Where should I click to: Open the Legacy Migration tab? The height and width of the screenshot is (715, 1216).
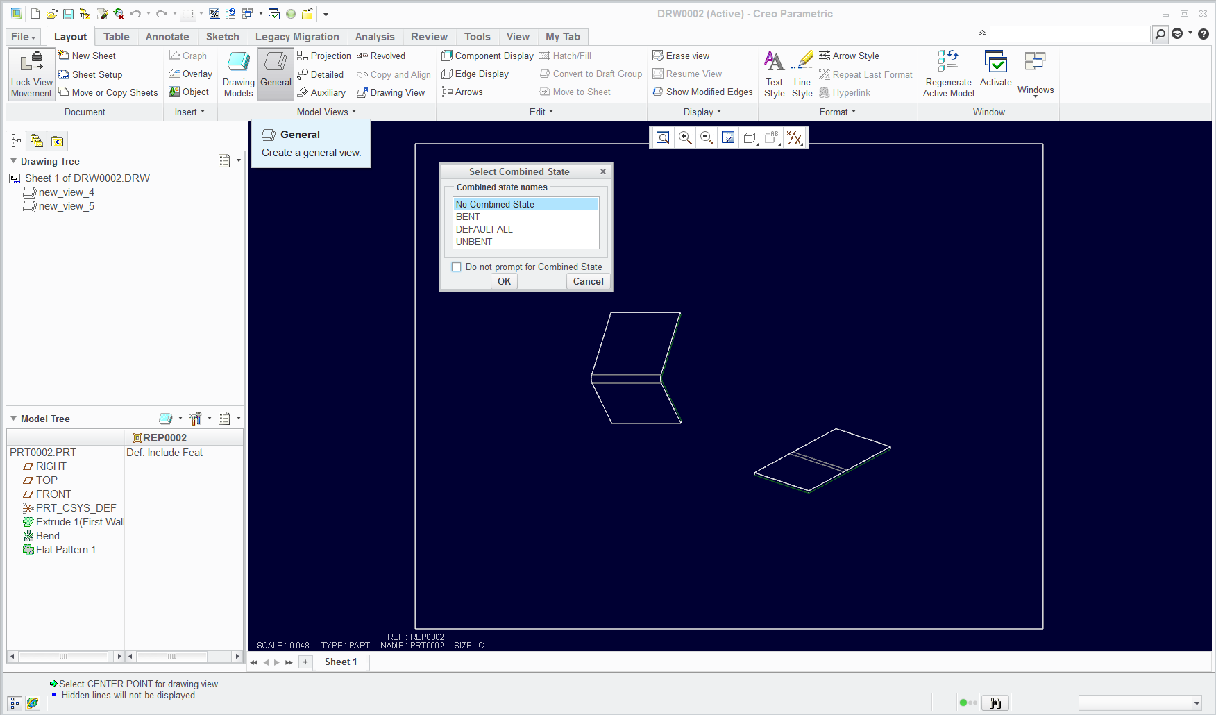[297, 37]
